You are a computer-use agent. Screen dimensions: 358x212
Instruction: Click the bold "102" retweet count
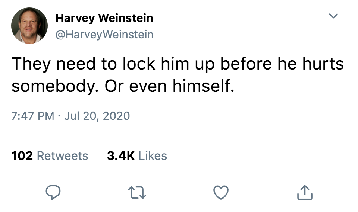pos(22,155)
